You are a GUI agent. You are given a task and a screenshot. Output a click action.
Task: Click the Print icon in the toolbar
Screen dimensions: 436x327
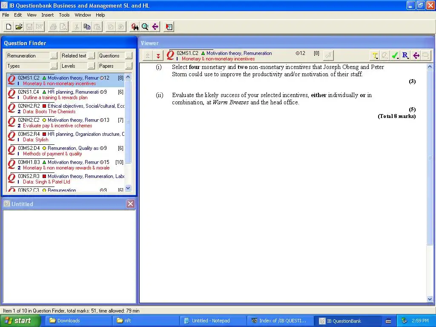[x=53, y=27]
